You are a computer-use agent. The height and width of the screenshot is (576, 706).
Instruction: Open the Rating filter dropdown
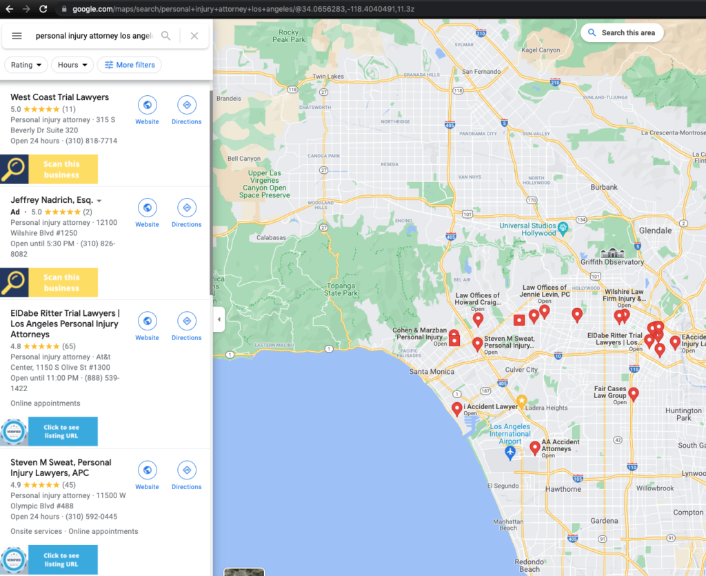(x=26, y=65)
